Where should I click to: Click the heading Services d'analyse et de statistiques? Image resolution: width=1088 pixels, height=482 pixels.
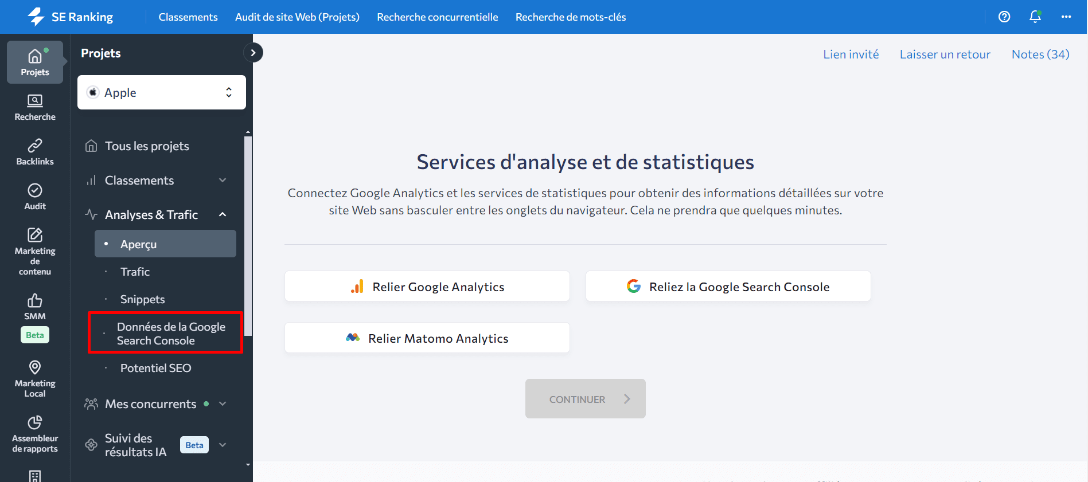(x=586, y=162)
